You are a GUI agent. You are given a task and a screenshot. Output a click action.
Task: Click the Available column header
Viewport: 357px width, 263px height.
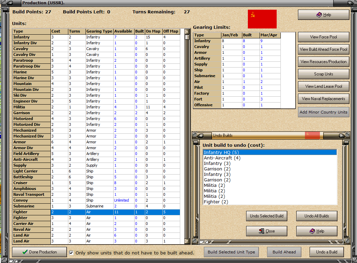tap(124, 31)
